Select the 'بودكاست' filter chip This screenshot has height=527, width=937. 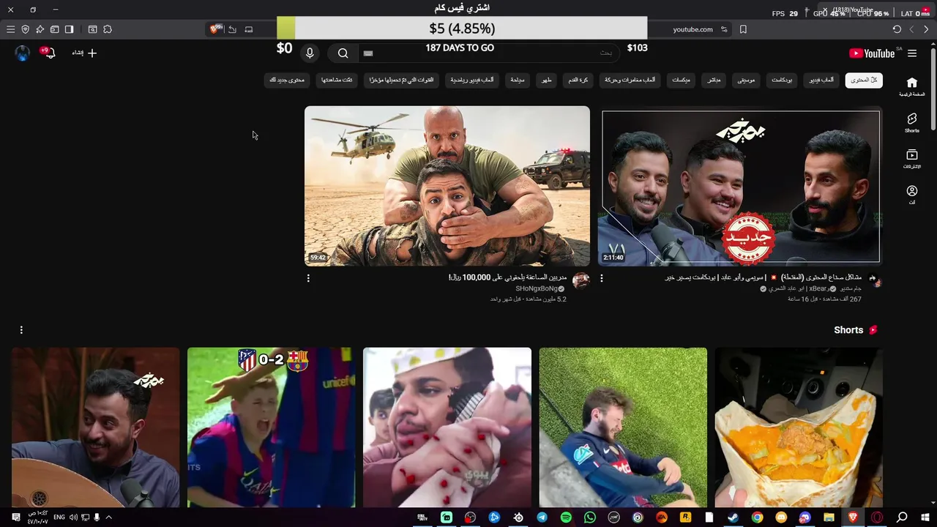click(x=782, y=80)
